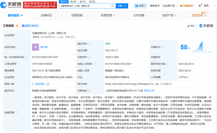Switch to the 历史信息 tab
The image size is (217, 133).
click(199, 15)
